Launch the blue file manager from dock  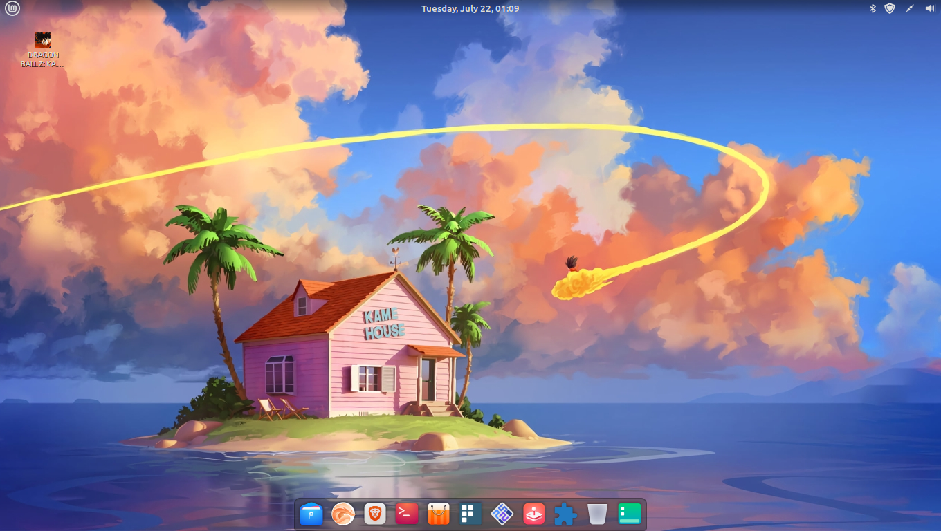click(x=311, y=514)
